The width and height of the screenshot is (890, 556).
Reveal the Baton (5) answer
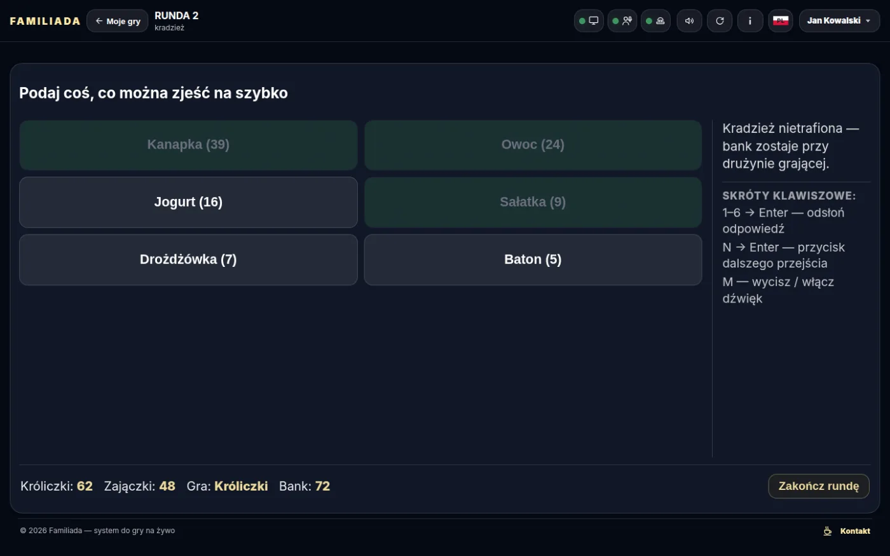point(533,259)
